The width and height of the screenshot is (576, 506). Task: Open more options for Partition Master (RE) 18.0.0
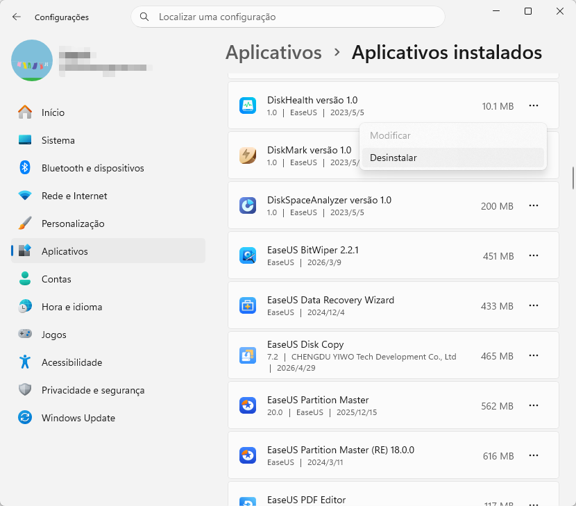pyautogui.click(x=534, y=455)
